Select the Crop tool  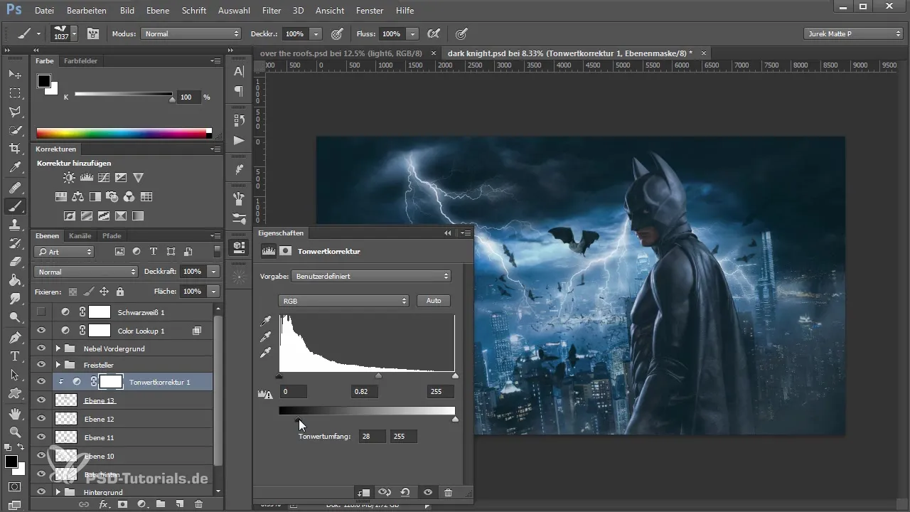pyautogui.click(x=15, y=149)
